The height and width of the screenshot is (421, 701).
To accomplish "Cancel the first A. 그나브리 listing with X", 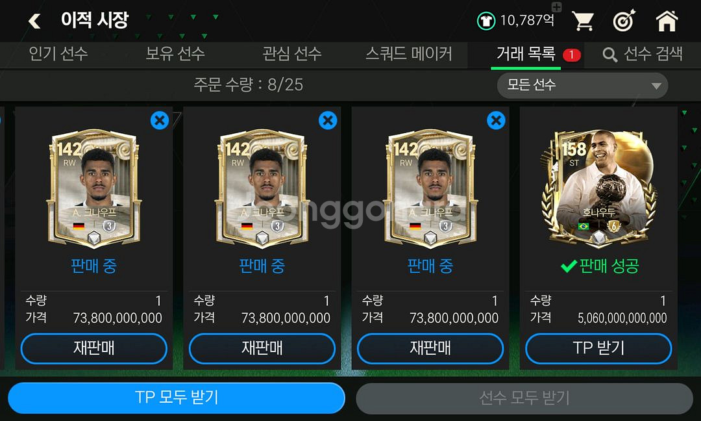I will (x=160, y=120).
